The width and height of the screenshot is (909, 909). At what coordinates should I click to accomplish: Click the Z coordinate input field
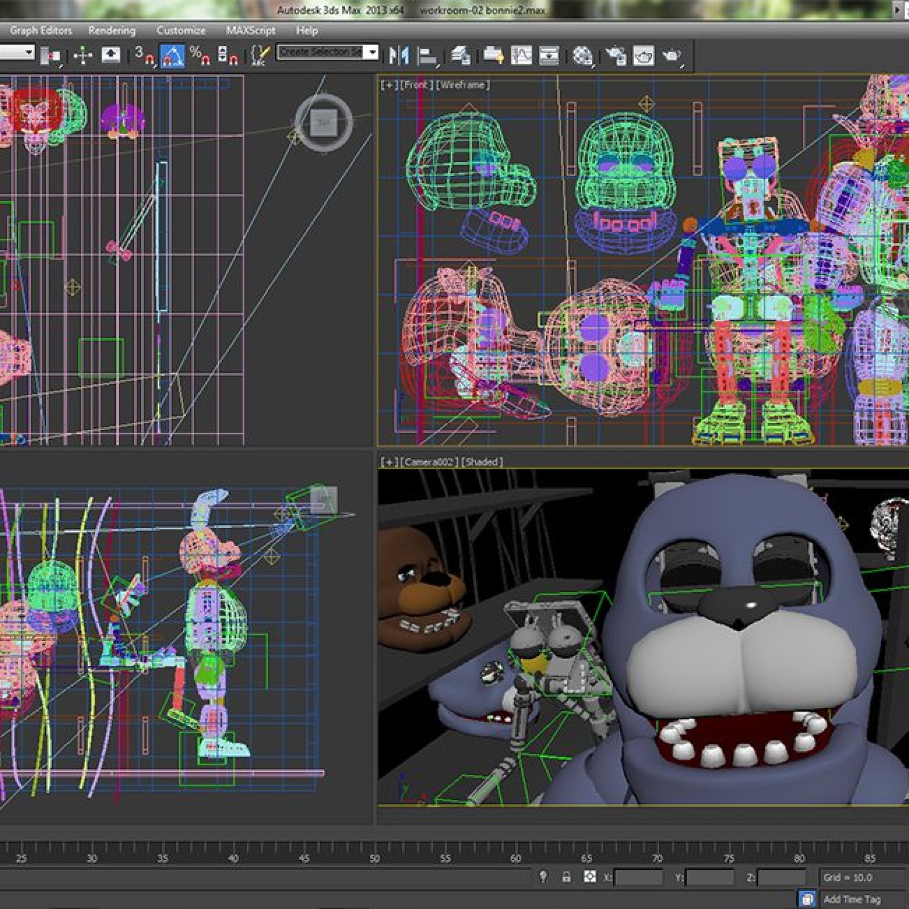click(x=781, y=877)
